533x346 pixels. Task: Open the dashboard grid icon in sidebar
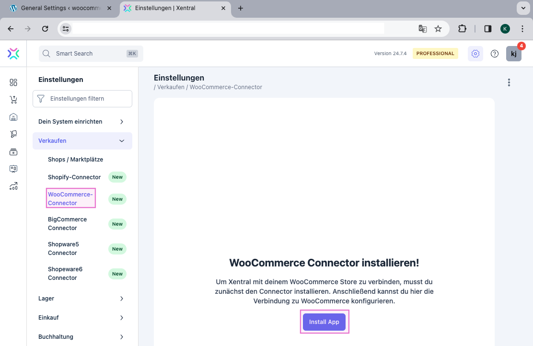click(13, 82)
